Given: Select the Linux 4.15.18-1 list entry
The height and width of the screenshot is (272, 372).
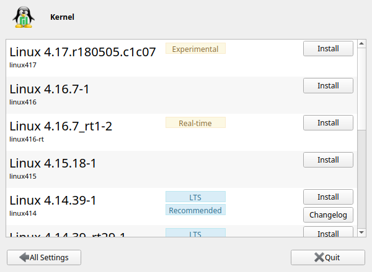Looking at the screenshot, I should (x=87, y=169).
